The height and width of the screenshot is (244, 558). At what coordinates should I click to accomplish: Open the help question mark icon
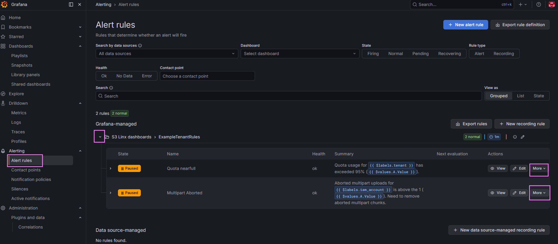[539, 4]
